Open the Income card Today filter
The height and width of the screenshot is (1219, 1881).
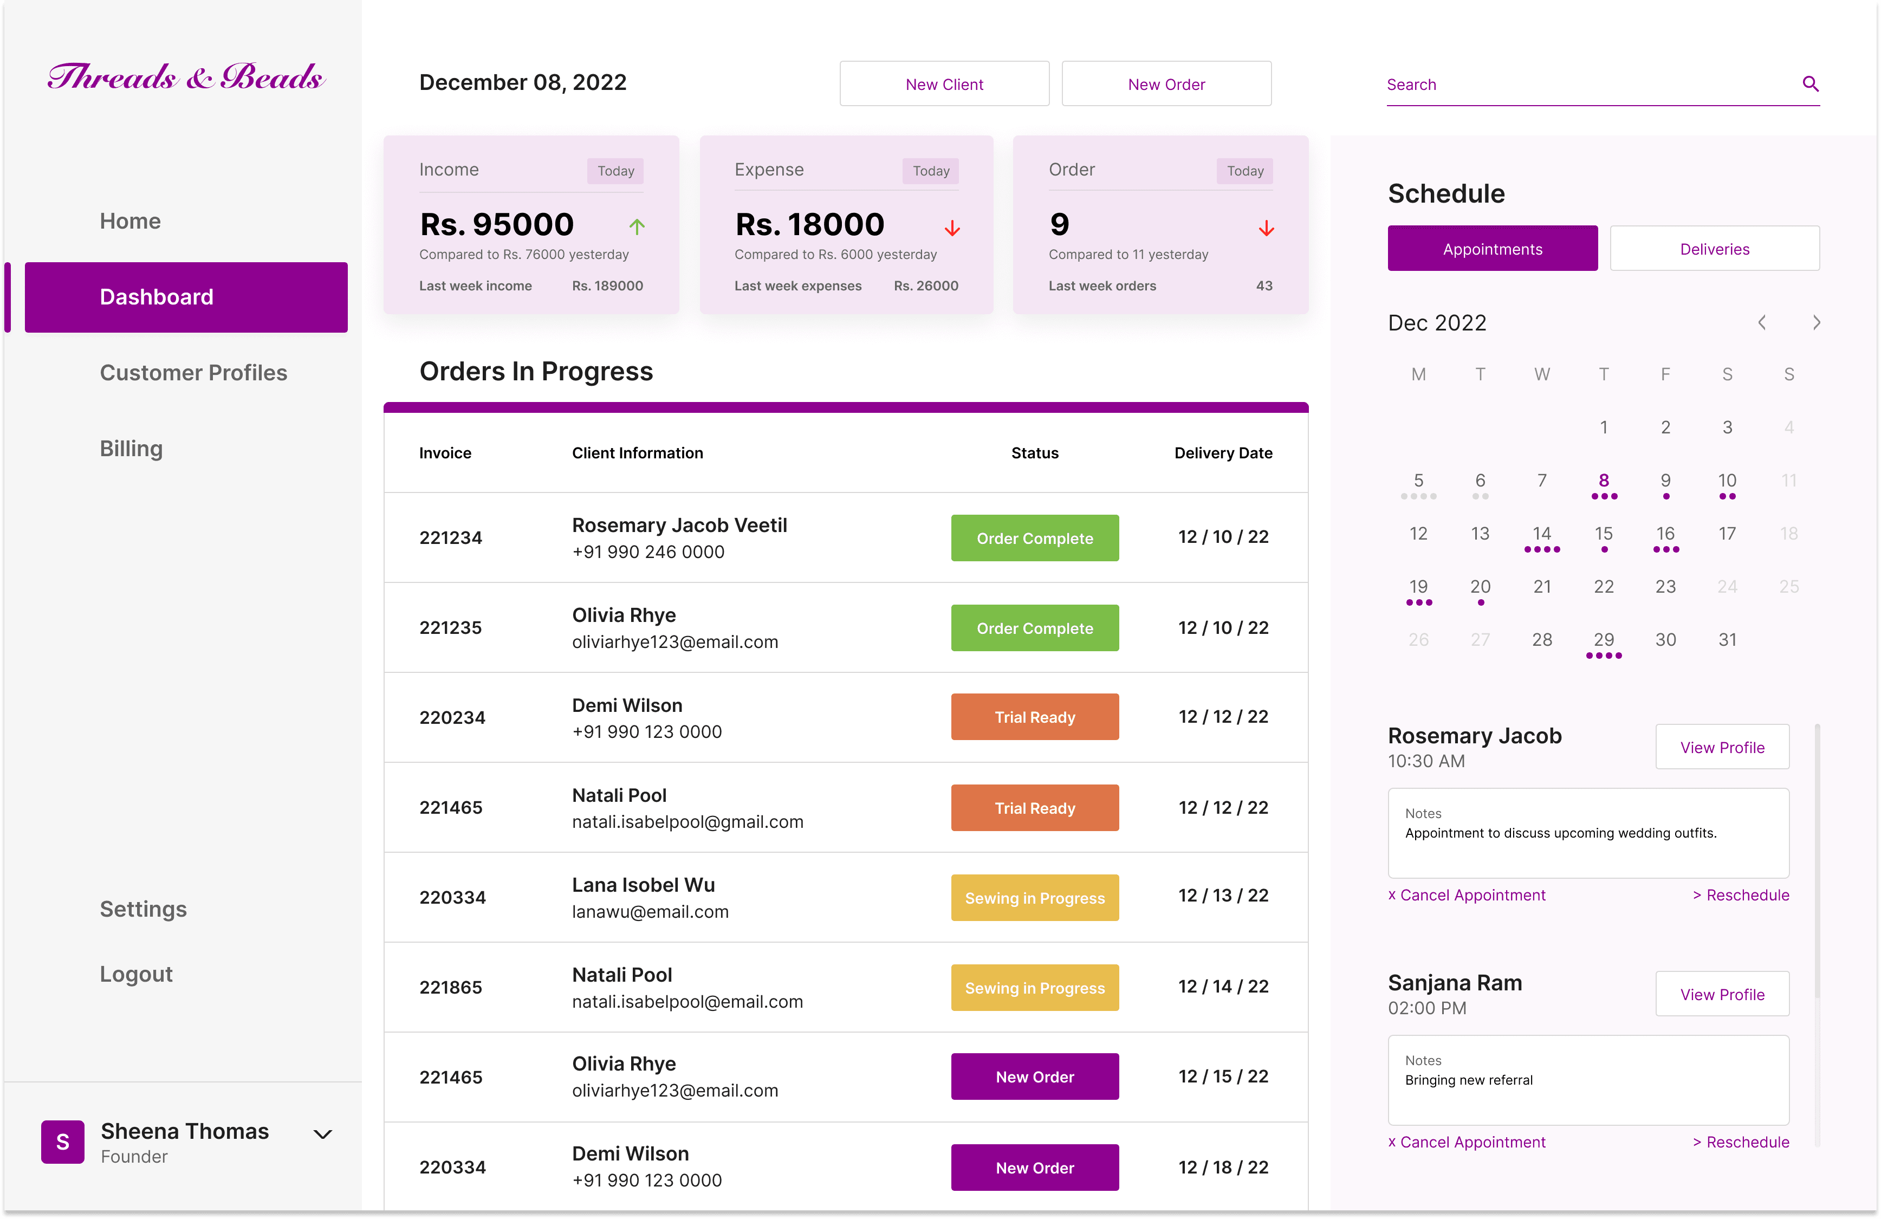click(615, 171)
